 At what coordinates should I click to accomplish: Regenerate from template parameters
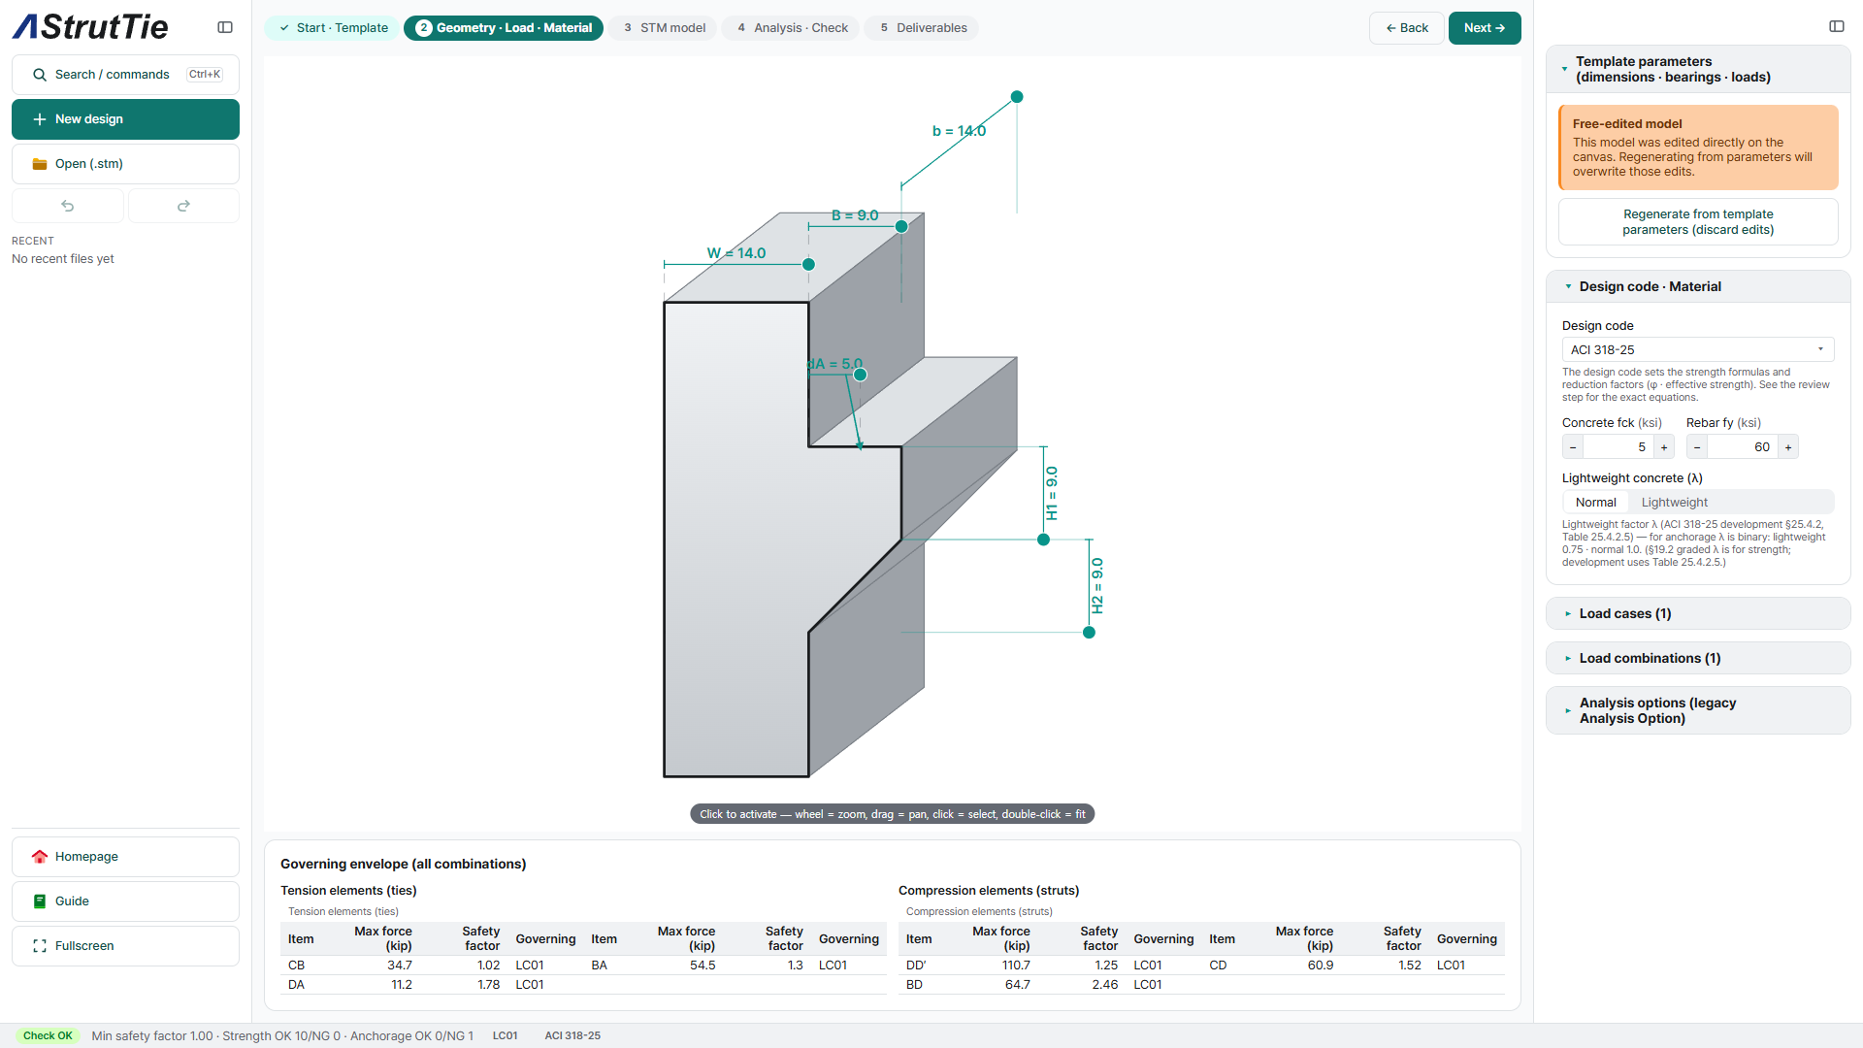[1698, 222]
